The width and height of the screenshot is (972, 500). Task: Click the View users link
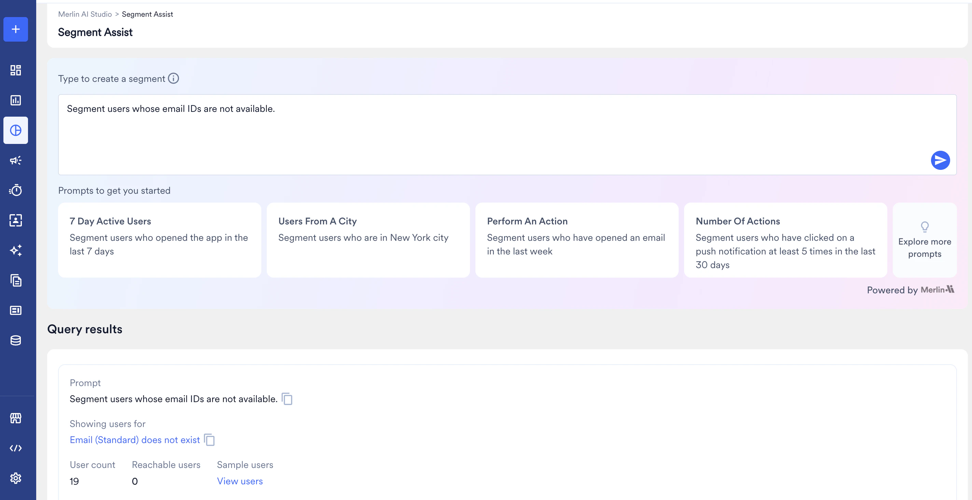click(x=240, y=481)
